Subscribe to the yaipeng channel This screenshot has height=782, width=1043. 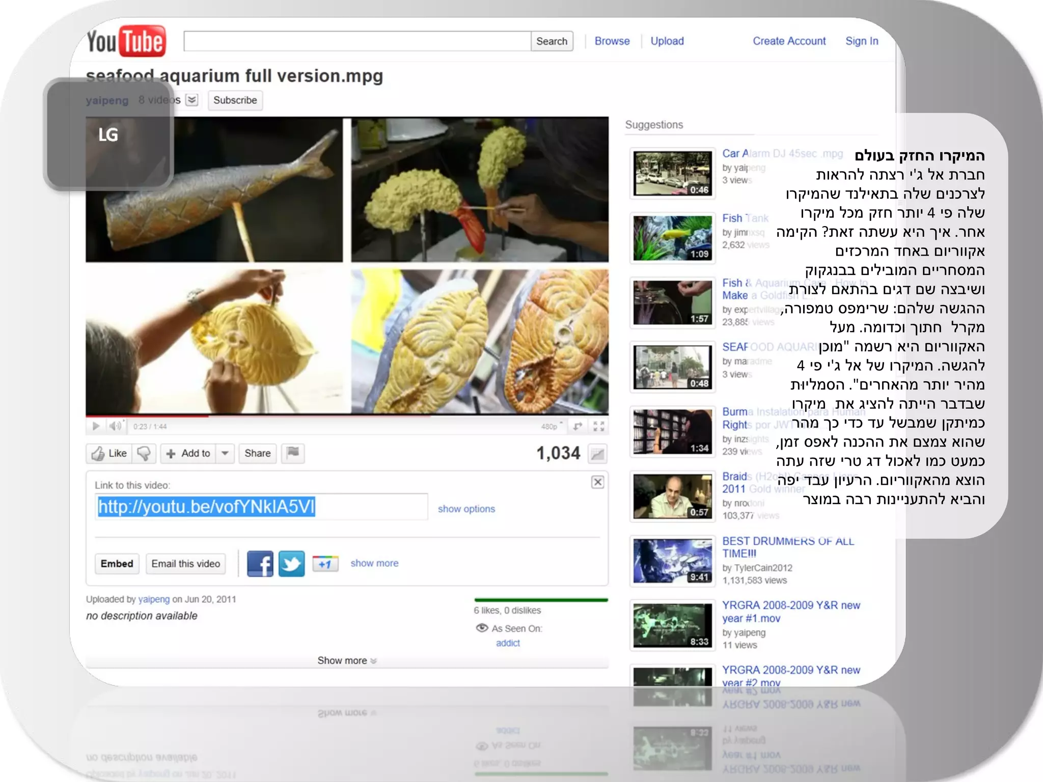(235, 100)
